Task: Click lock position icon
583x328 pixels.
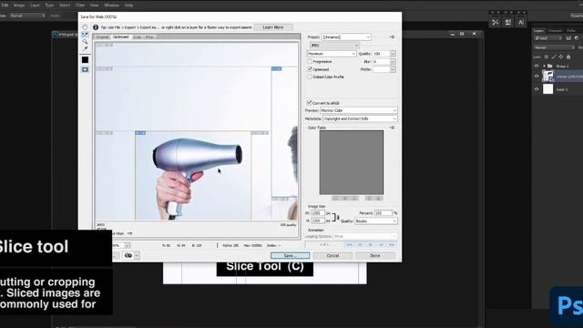Action: (x=561, y=56)
